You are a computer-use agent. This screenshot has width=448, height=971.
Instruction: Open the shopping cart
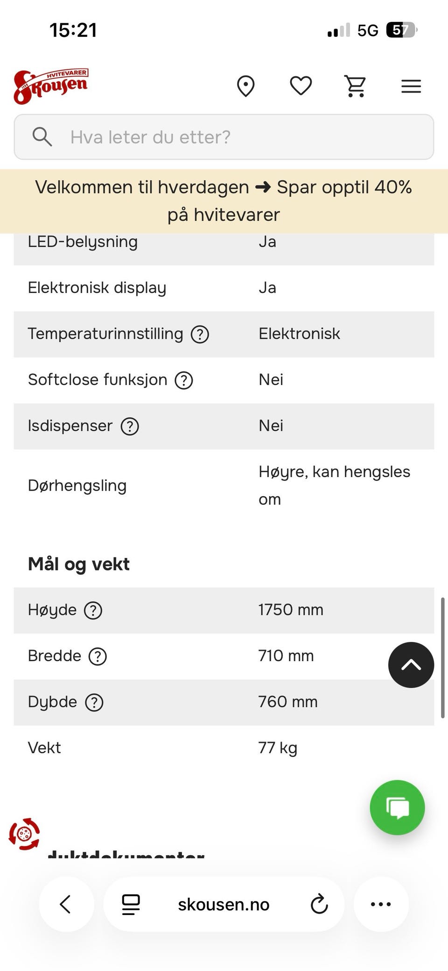pos(356,86)
